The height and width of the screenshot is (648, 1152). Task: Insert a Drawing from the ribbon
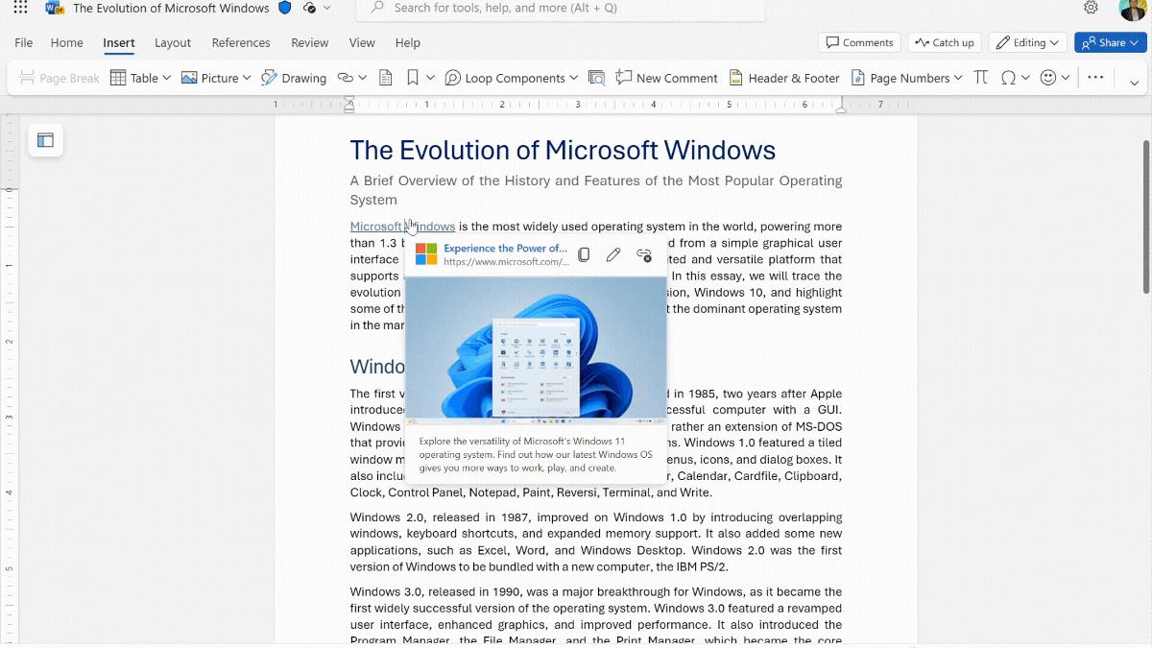point(293,78)
